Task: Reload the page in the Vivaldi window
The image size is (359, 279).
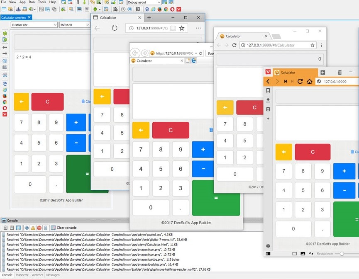Action: [300, 81]
